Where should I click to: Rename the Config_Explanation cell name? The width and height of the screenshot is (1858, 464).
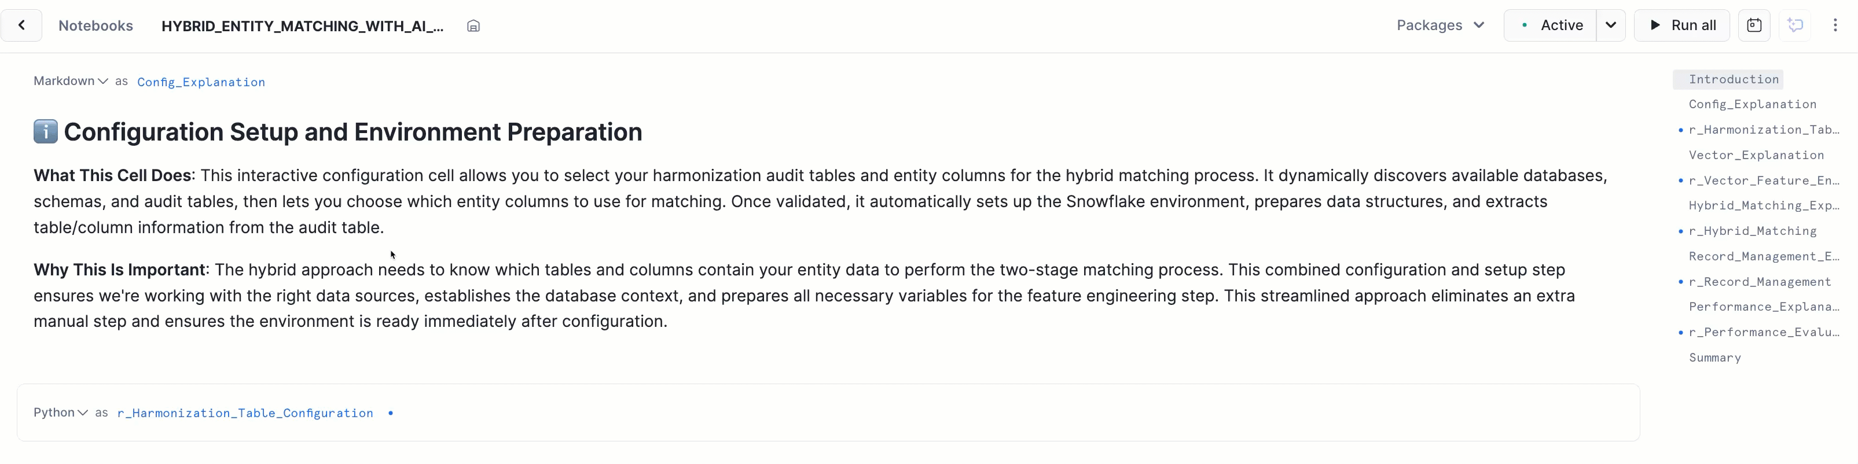(x=201, y=82)
